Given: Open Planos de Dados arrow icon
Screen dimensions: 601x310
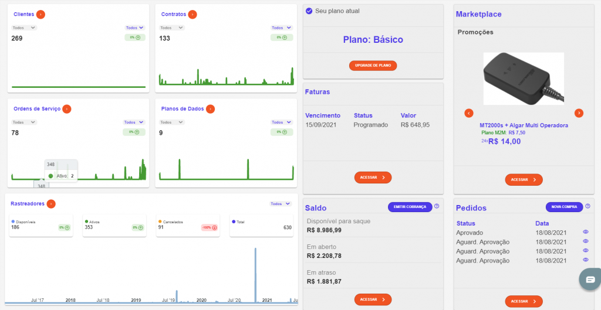Looking at the screenshot, I should pyautogui.click(x=211, y=109).
